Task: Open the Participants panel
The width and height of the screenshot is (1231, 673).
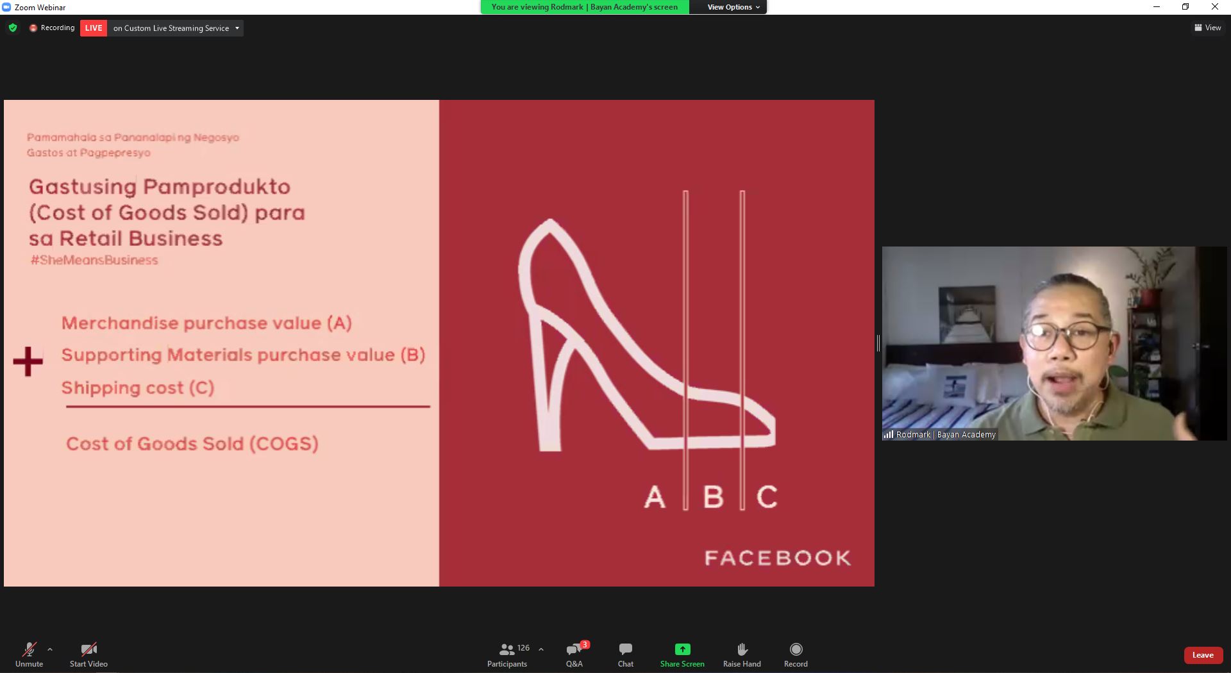Action: click(507, 654)
